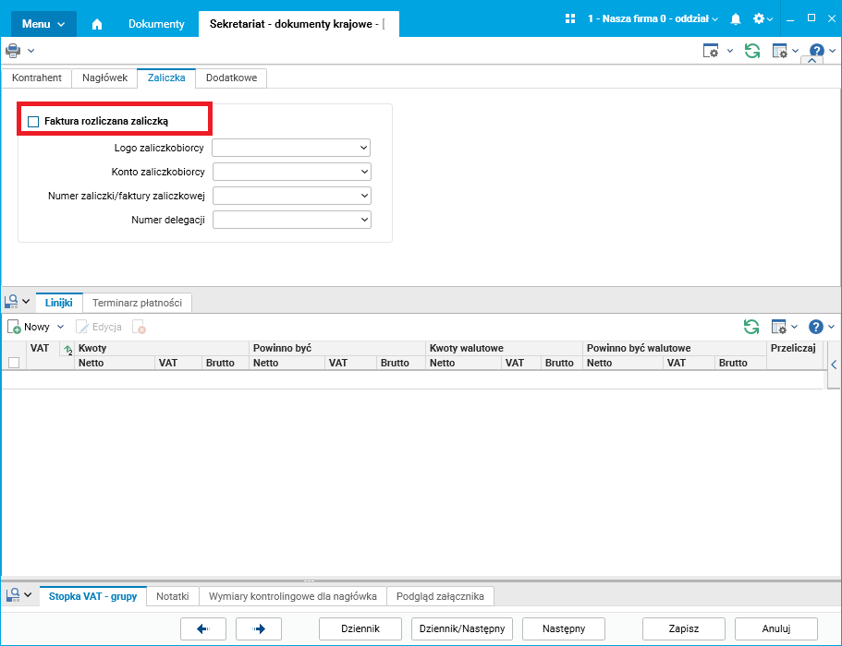Open the Dodatkowe tab
The width and height of the screenshot is (842, 646).
point(231,78)
